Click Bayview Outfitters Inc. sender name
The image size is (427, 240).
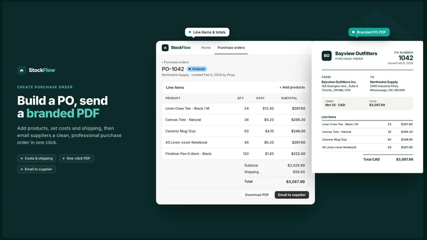pos(339,82)
